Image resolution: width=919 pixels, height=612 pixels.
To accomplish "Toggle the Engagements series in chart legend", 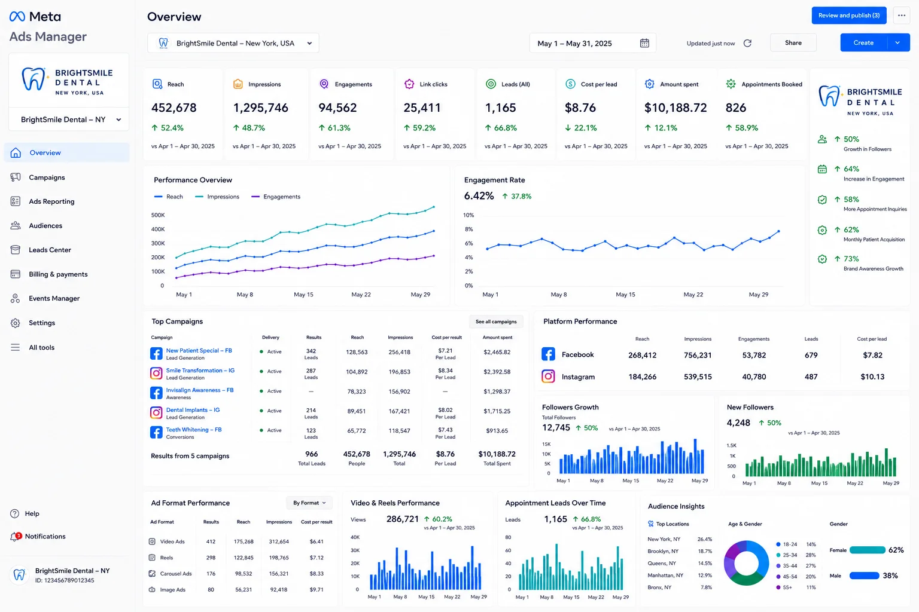I will click(276, 197).
